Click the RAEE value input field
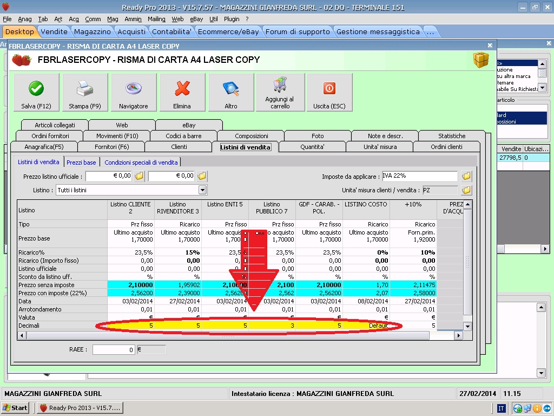Image resolution: width=554 pixels, height=416 pixels. pos(114,349)
